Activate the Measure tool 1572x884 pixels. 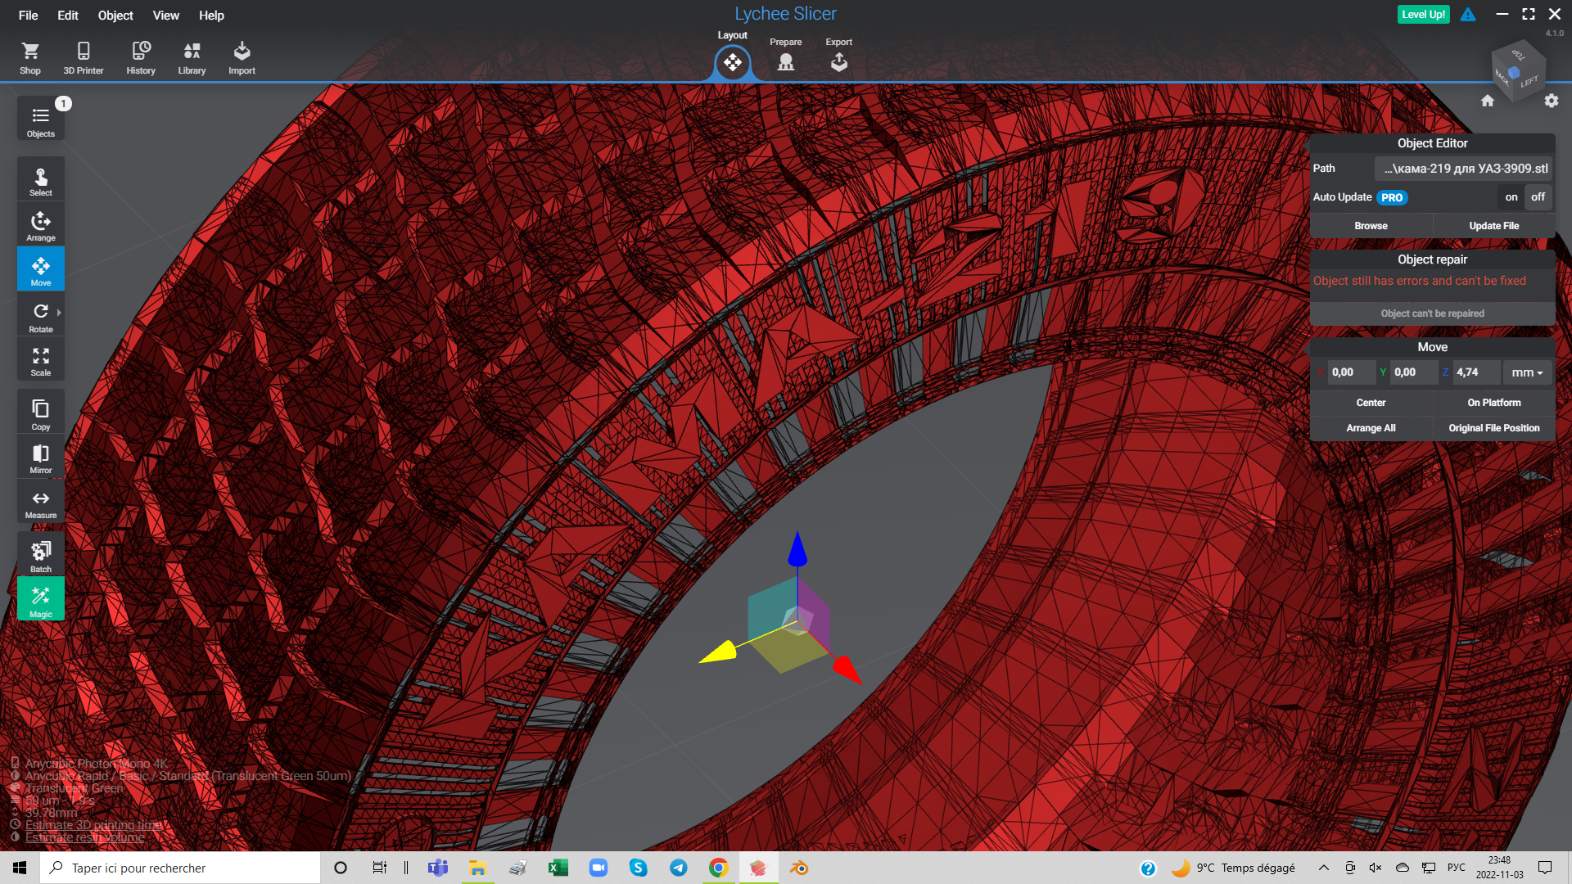pyautogui.click(x=40, y=503)
